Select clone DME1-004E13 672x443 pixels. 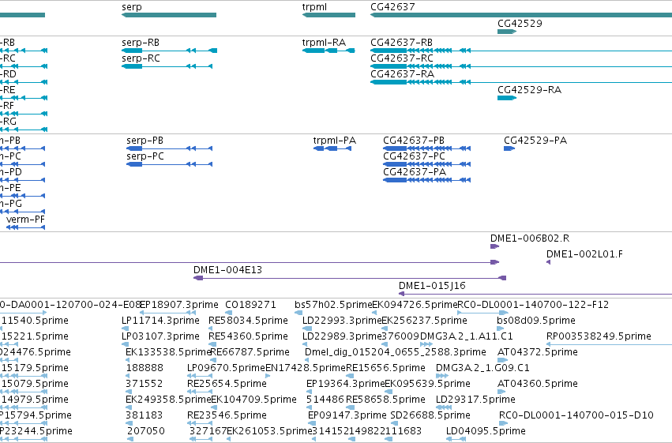tap(350, 278)
